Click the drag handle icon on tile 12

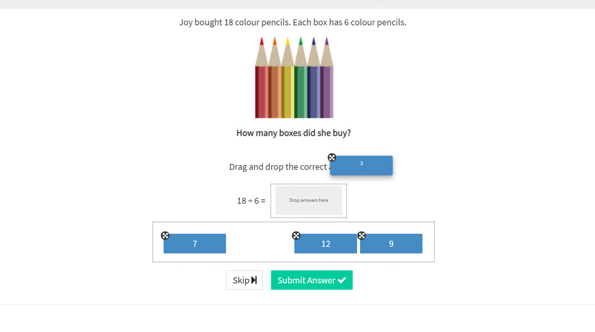tap(296, 236)
